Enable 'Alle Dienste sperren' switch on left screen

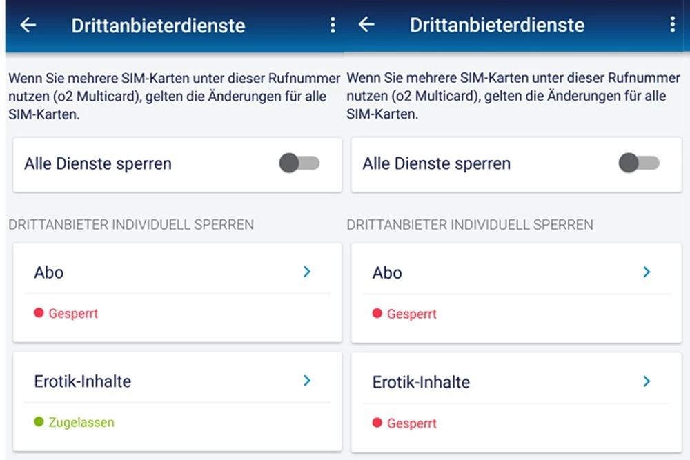pos(299,163)
